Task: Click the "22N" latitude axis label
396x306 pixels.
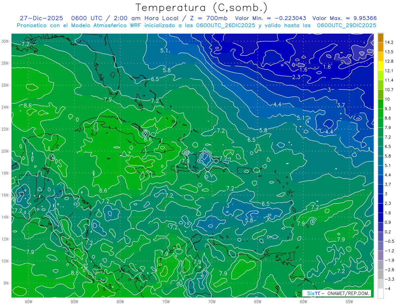Action: pos(6,129)
